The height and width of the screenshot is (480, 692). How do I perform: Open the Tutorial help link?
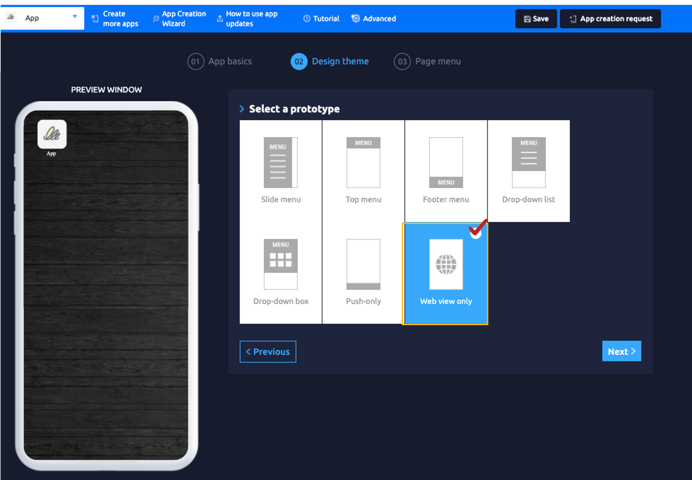point(321,19)
